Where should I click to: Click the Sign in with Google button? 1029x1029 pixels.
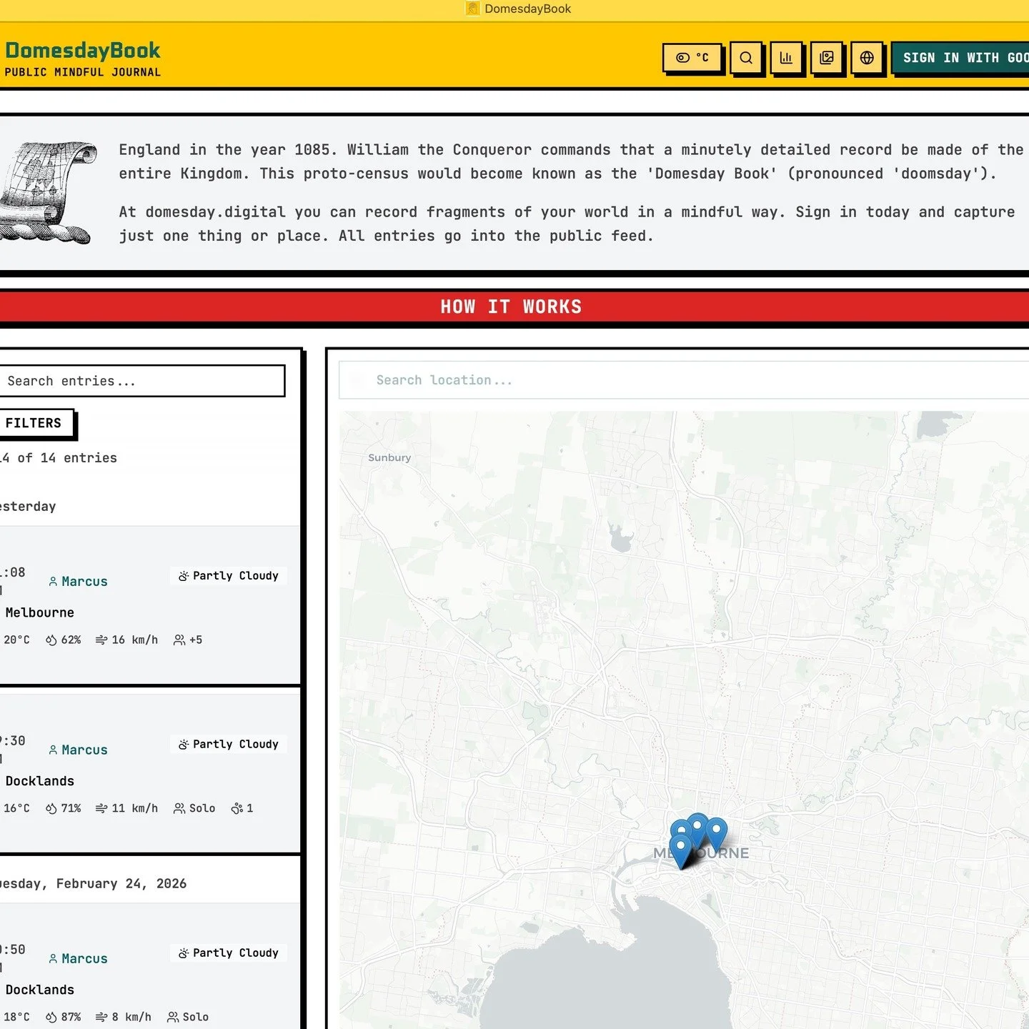[963, 57]
